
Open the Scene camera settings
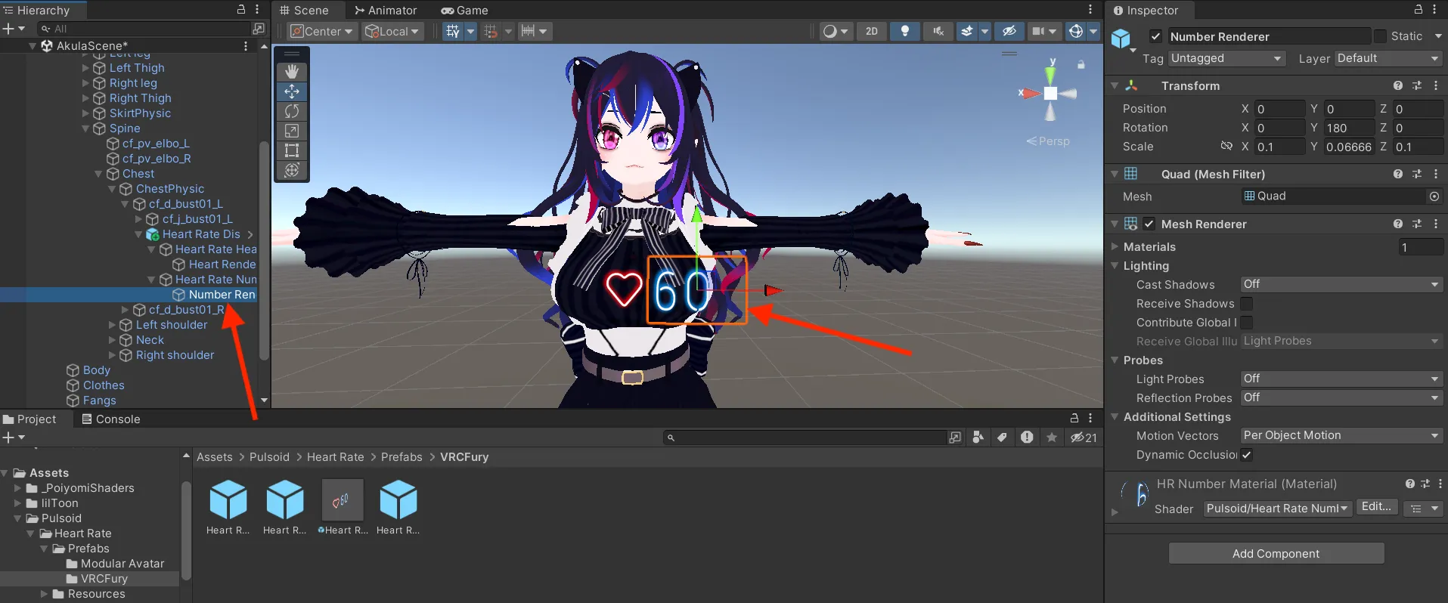click(1043, 31)
